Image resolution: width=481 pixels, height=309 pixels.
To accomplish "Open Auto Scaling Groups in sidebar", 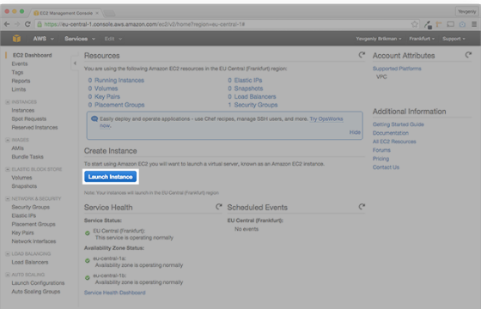I will (36, 292).
